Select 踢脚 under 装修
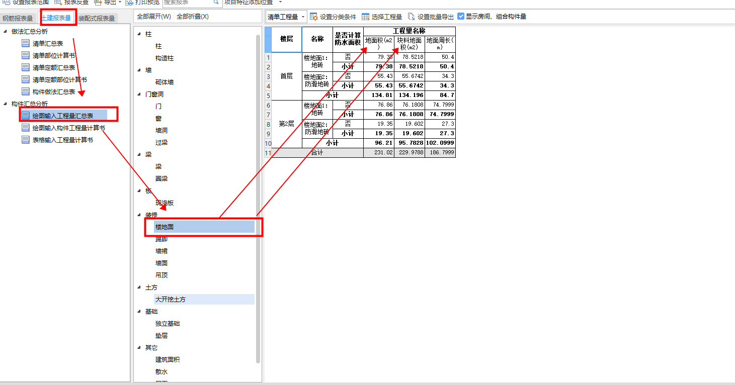The width and height of the screenshot is (735, 385). 161,239
